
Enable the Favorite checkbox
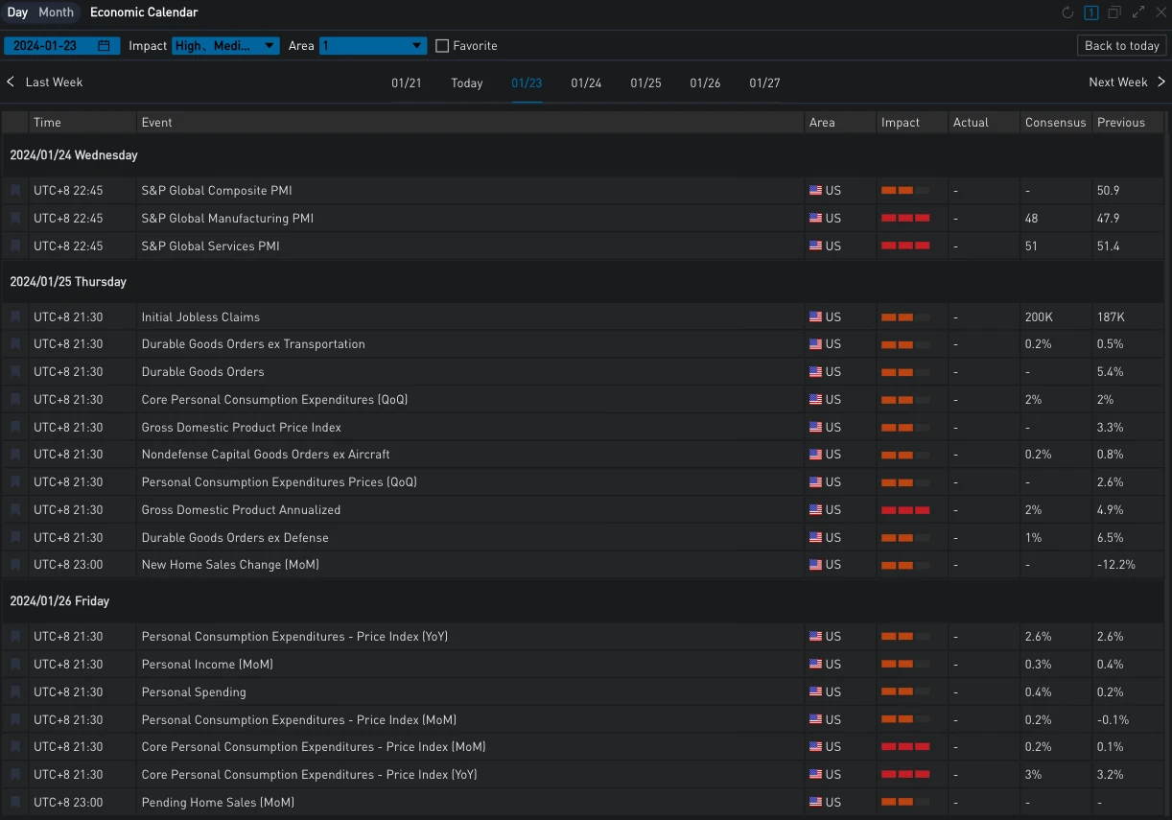click(442, 46)
